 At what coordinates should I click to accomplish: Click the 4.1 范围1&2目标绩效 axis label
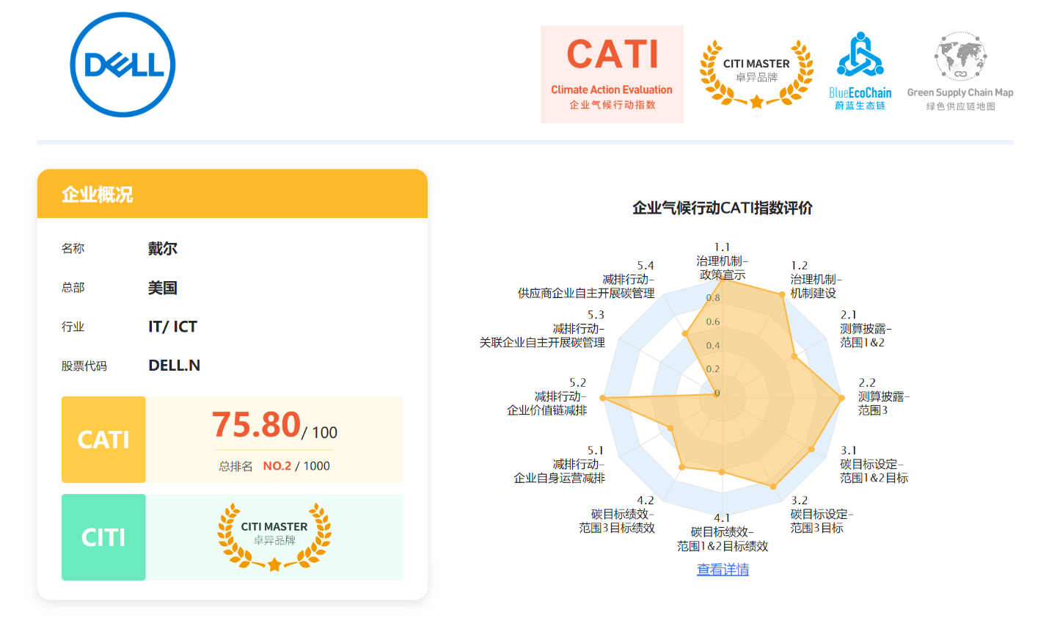(x=722, y=532)
